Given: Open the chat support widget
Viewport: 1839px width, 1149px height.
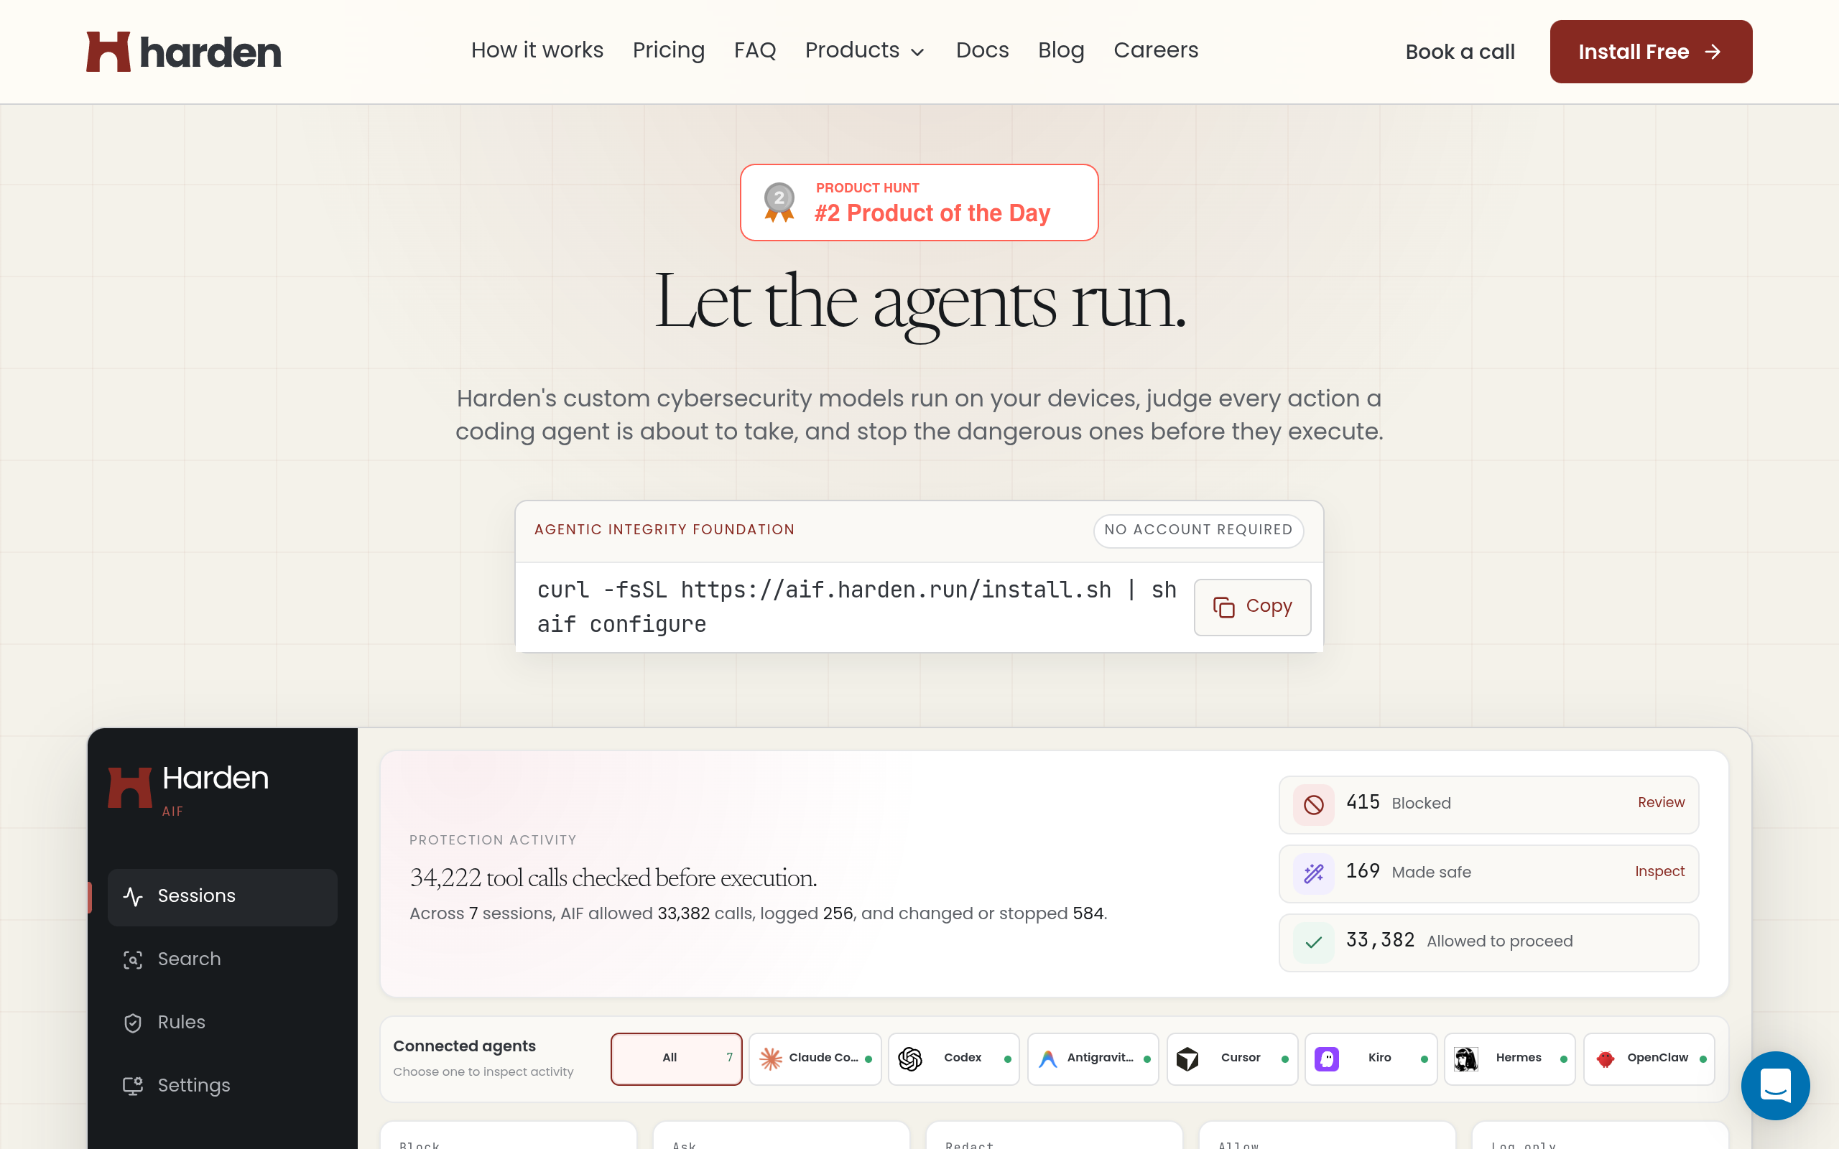Looking at the screenshot, I should tap(1775, 1085).
